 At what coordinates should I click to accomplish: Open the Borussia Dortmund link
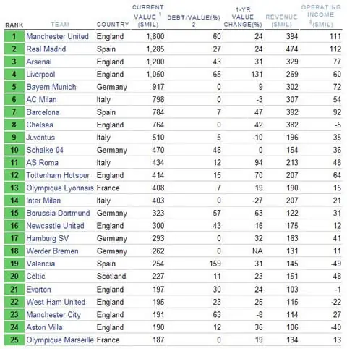pos(58,213)
